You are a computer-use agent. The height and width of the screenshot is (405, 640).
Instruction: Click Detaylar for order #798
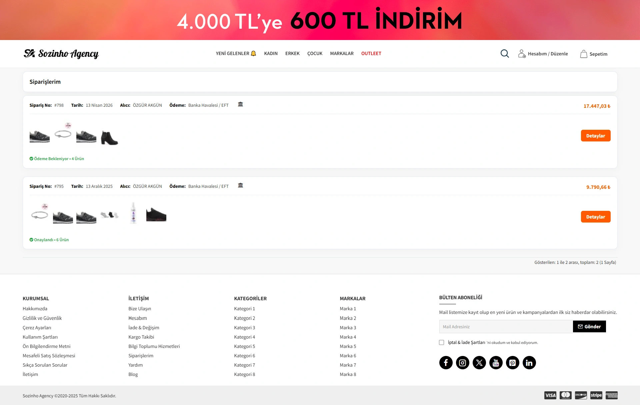[595, 136]
